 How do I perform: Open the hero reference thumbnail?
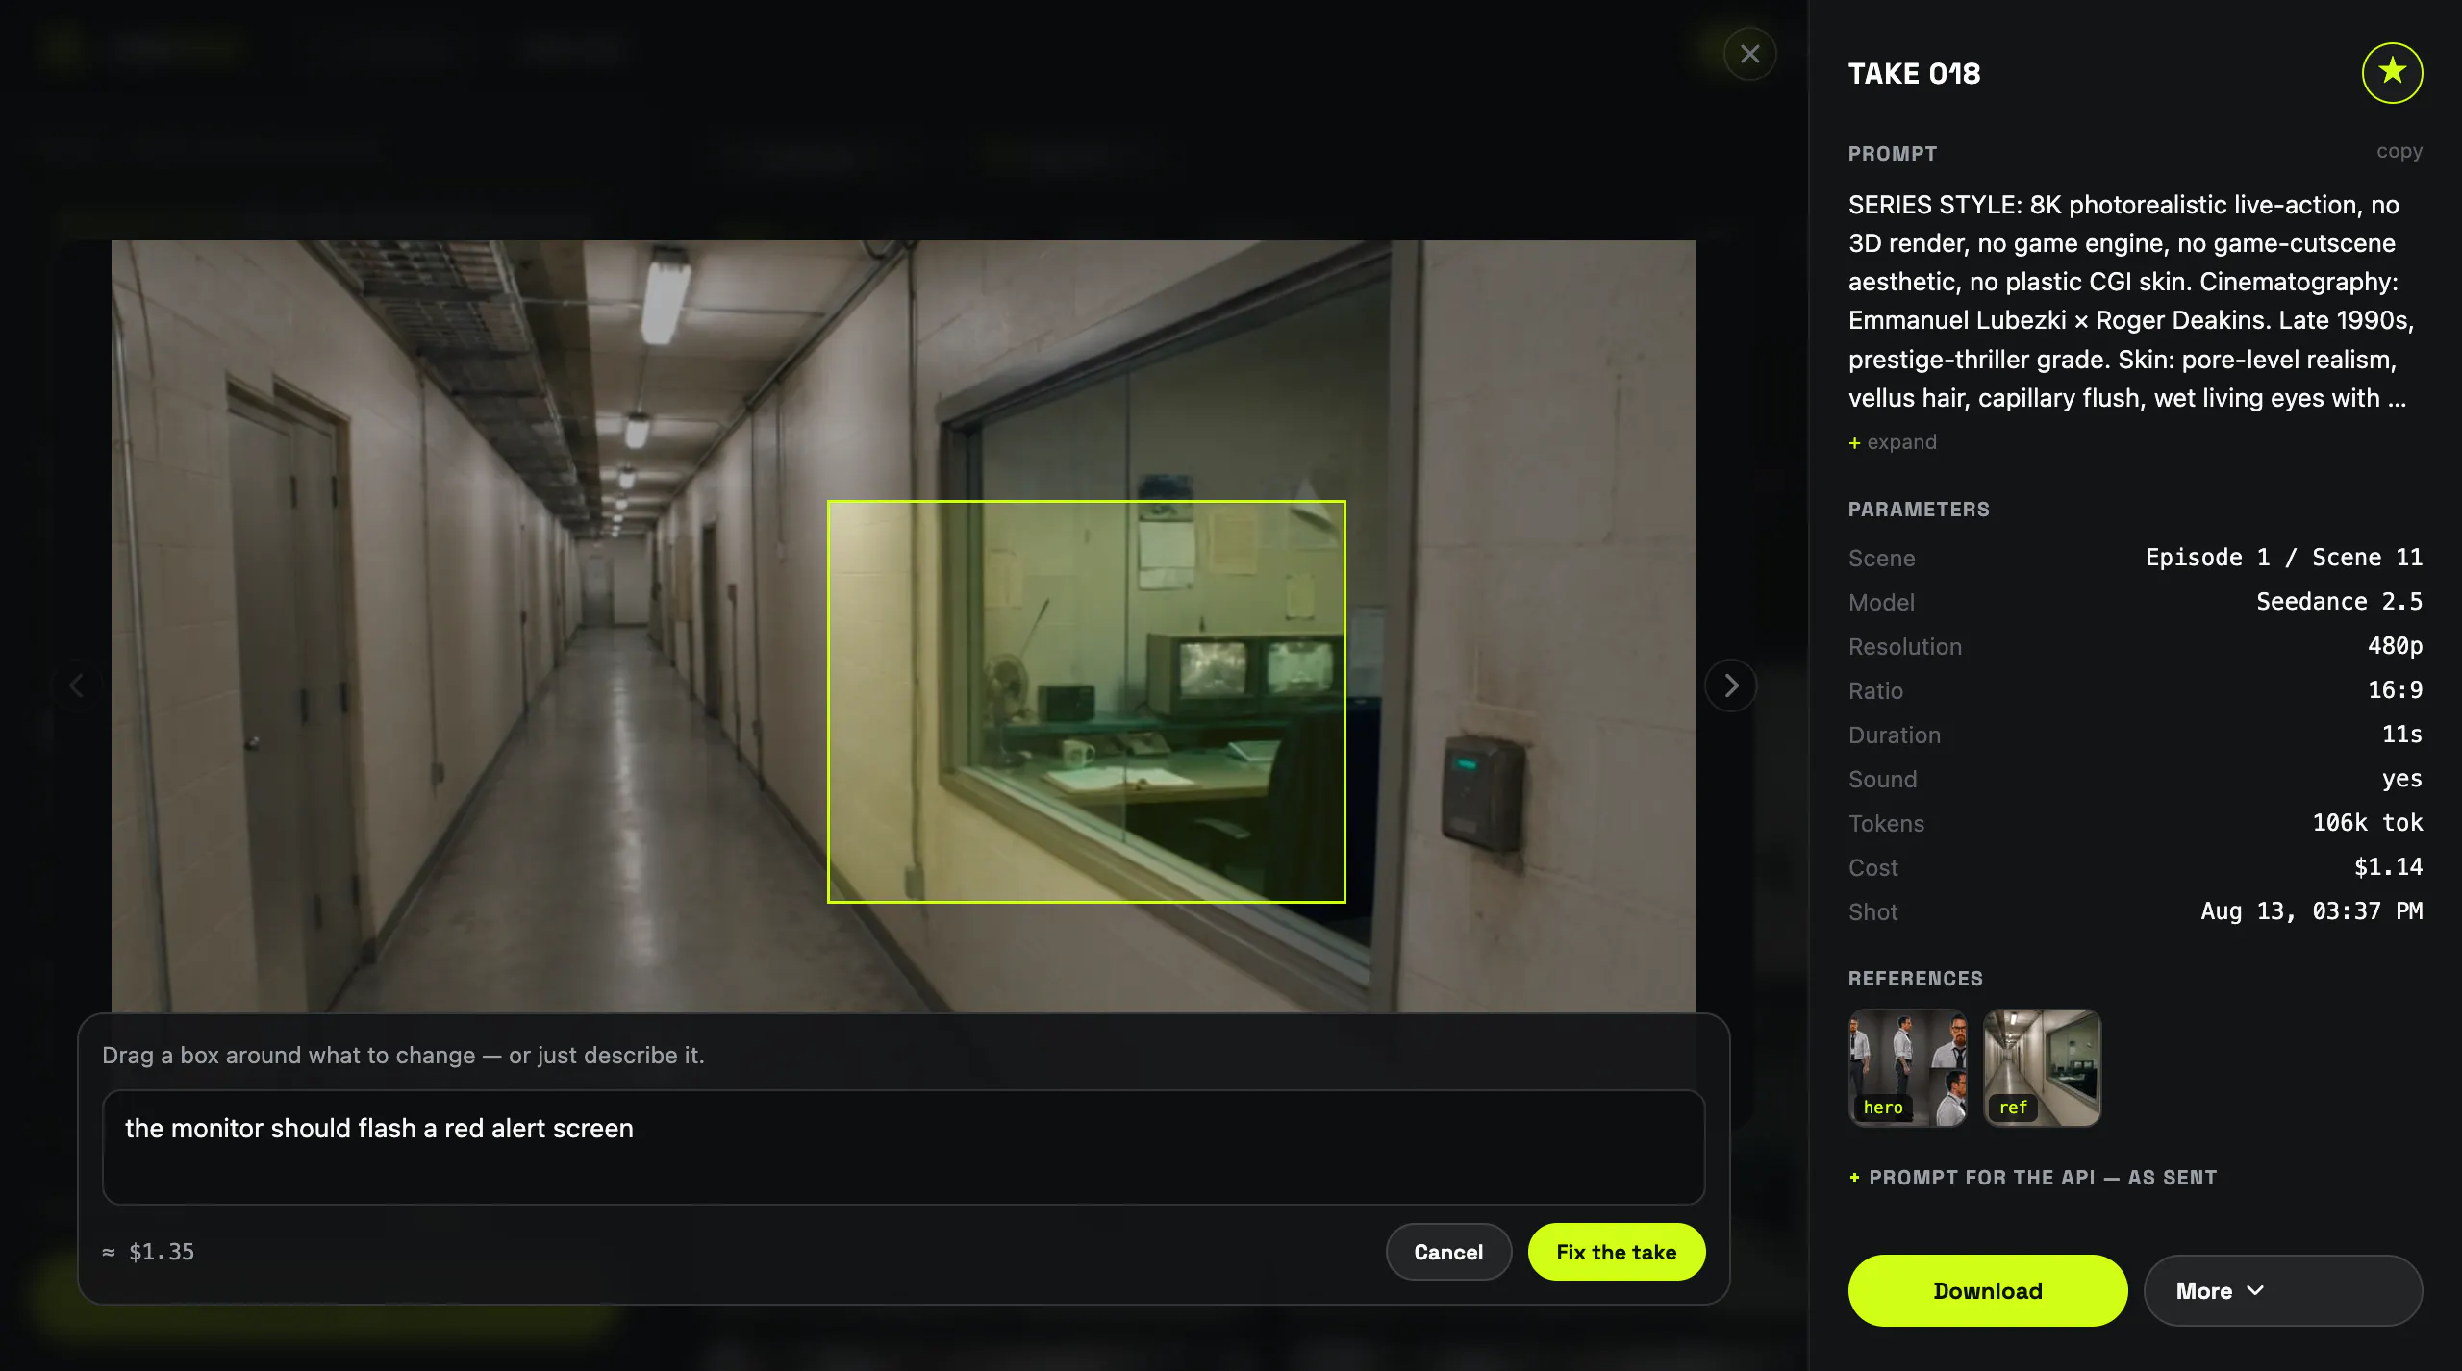[x=1907, y=1067]
